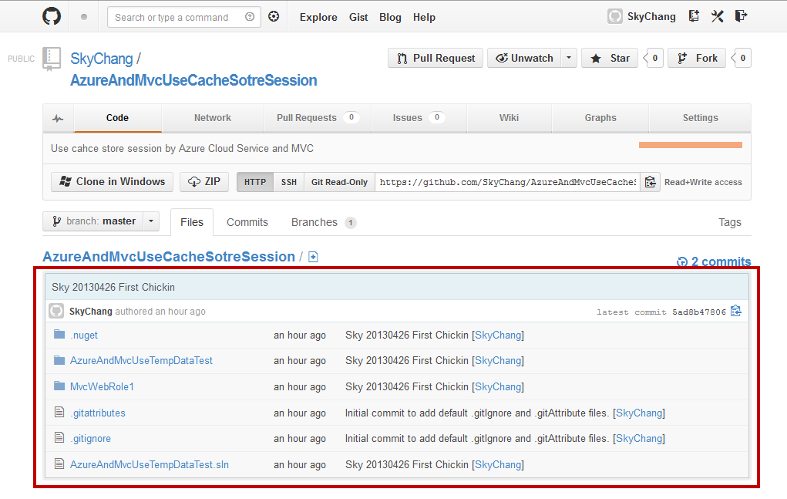The width and height of the screenshot is (787, 499).
Task: Show the Branches subtab
Action: point(324,222)
